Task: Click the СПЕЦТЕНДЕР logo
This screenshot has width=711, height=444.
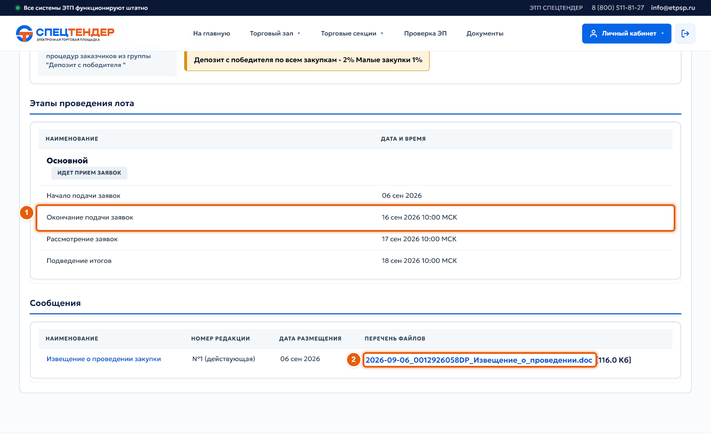Action: [x=65, y=34]
